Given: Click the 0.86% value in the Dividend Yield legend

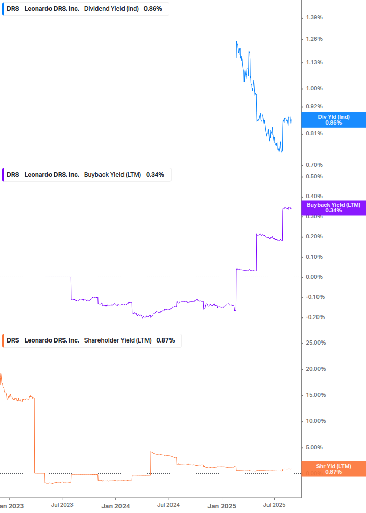Looking at the screenshot, I should [153, 9].
